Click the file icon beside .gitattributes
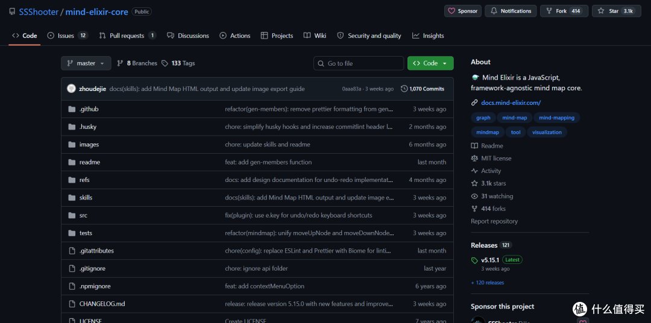The image size is (651, 323). tap(72, 251)
